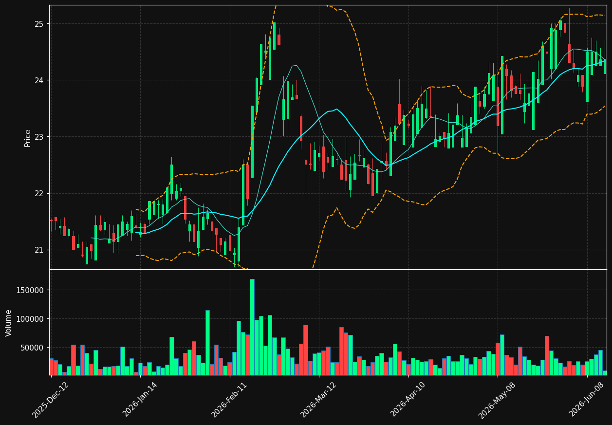Click the Volume axis title
The height and width of the screenshot is (425, 612).
(9, 322)
